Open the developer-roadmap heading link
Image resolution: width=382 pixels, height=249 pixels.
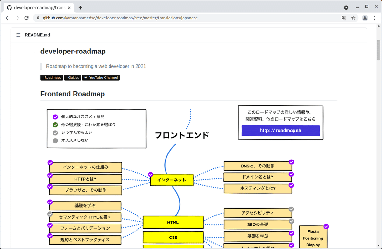click(73, 51)
